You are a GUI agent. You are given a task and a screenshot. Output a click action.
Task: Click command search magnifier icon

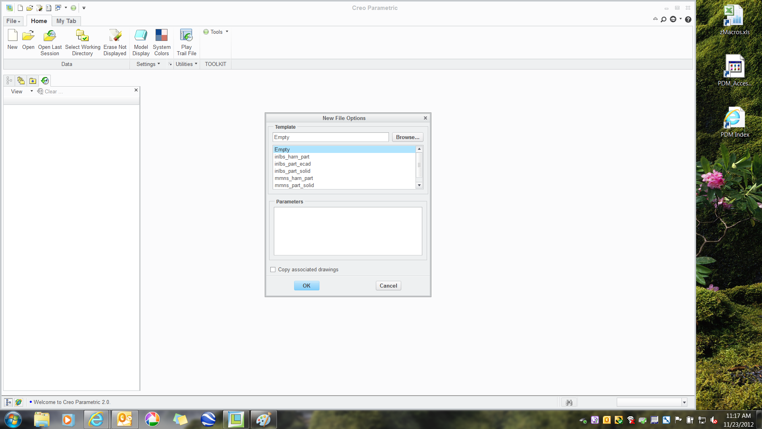tap(664, 19)
